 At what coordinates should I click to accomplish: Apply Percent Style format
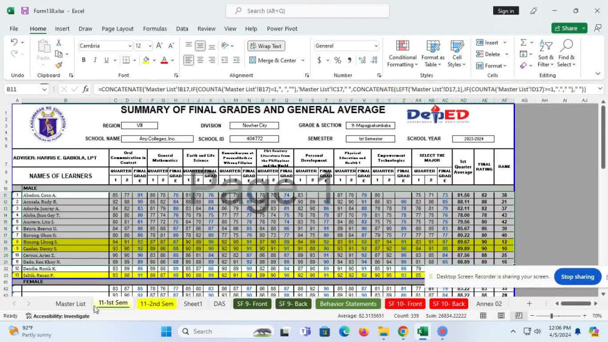click(x=337, y=60)
